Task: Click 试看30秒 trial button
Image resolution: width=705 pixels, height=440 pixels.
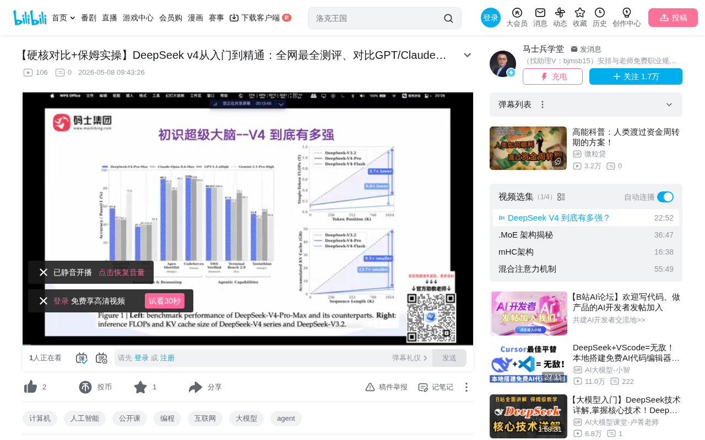Action: click(165, 301)
